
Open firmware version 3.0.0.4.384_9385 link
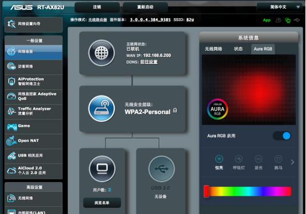coord(150,20)
